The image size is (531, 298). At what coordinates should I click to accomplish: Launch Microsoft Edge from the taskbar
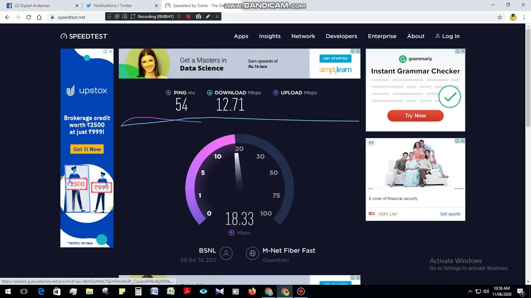point(41,292)
